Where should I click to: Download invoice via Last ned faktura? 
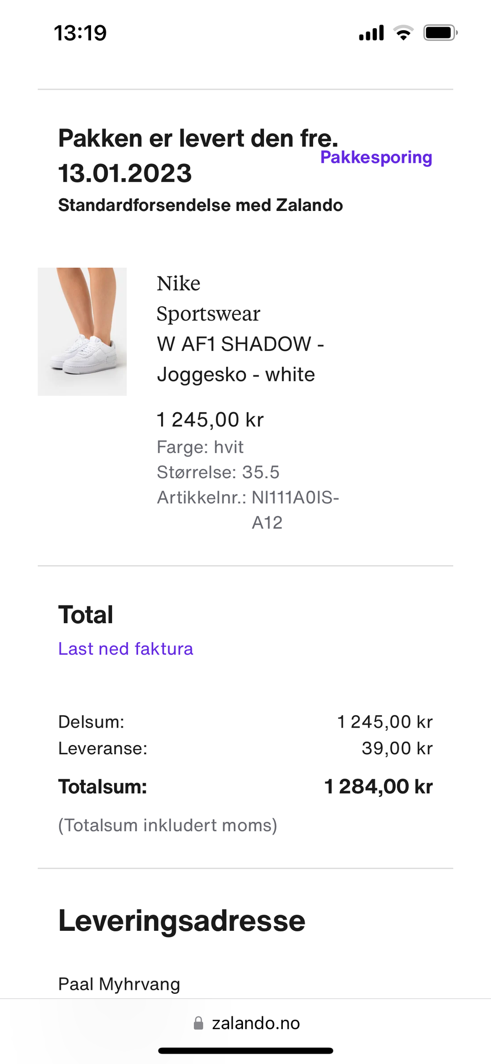[125, 649]
